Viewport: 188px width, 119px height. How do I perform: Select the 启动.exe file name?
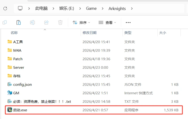coord(20,110)
